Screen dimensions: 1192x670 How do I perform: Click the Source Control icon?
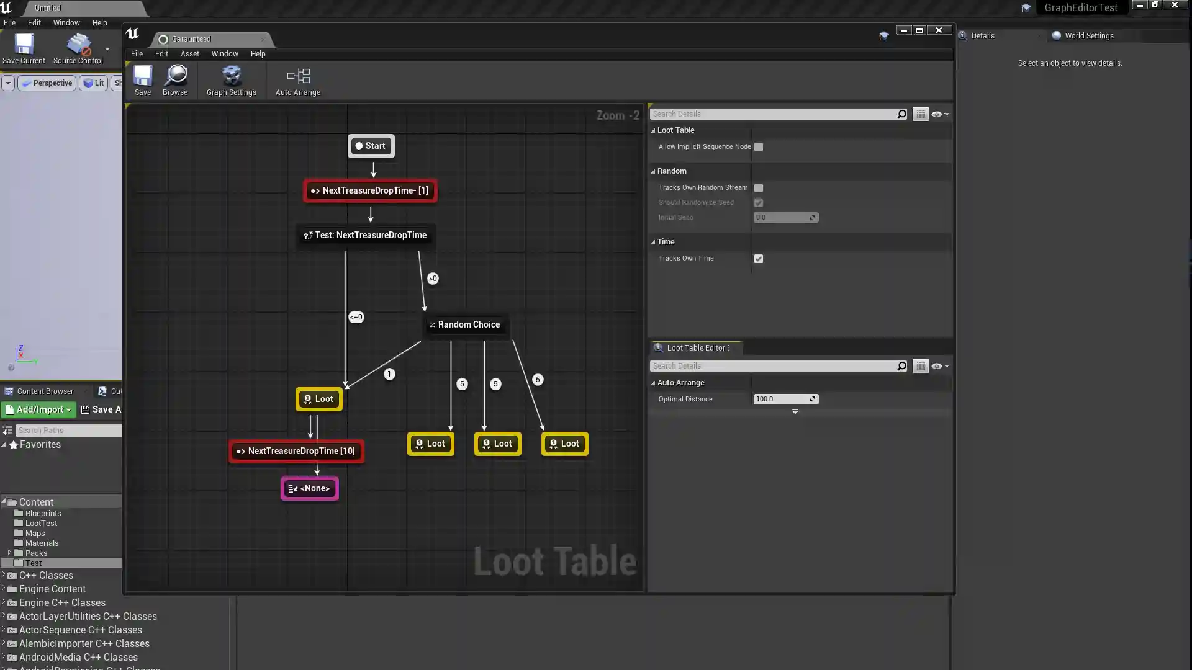tap(78, 45)
